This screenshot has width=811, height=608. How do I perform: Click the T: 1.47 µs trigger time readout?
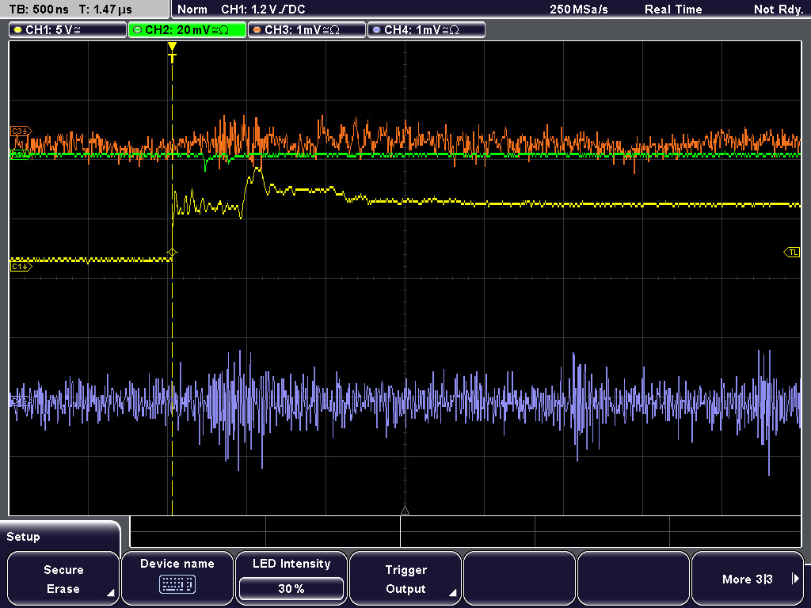[105, 9]
